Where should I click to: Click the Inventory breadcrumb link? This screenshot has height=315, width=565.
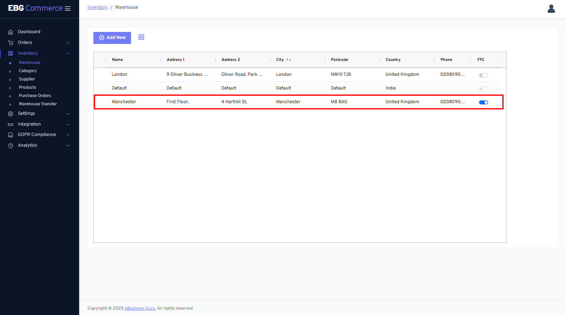point(97,7)
